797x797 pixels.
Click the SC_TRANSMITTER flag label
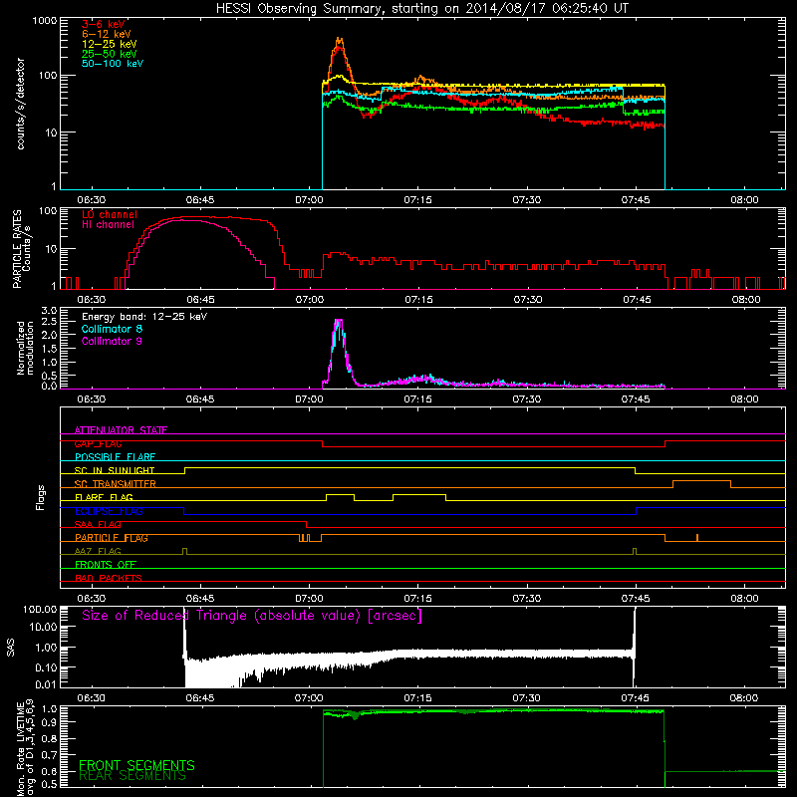[115, 483]
